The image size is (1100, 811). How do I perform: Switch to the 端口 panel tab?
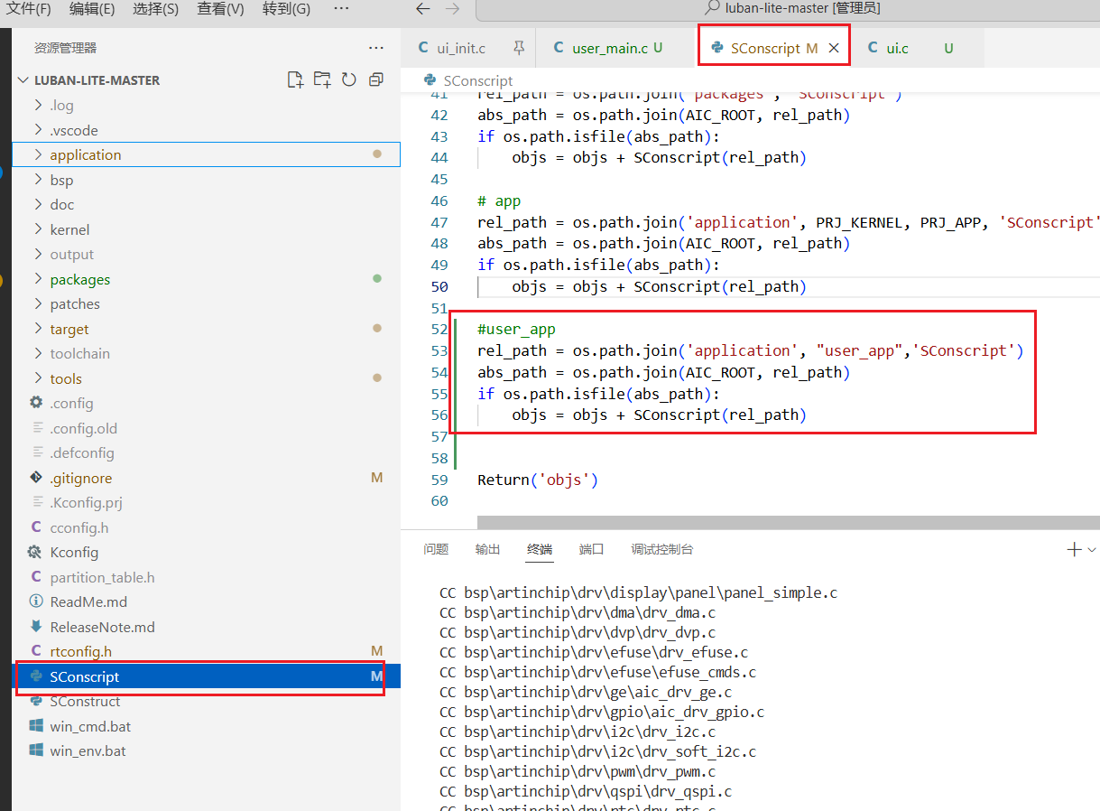(x=591, y=549)
